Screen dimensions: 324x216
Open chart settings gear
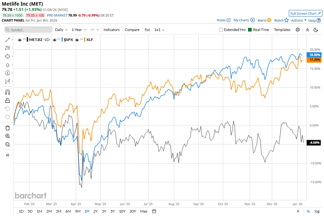point(298,30)
